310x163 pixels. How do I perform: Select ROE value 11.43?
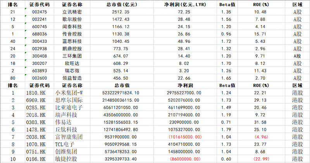click(260, 71)
